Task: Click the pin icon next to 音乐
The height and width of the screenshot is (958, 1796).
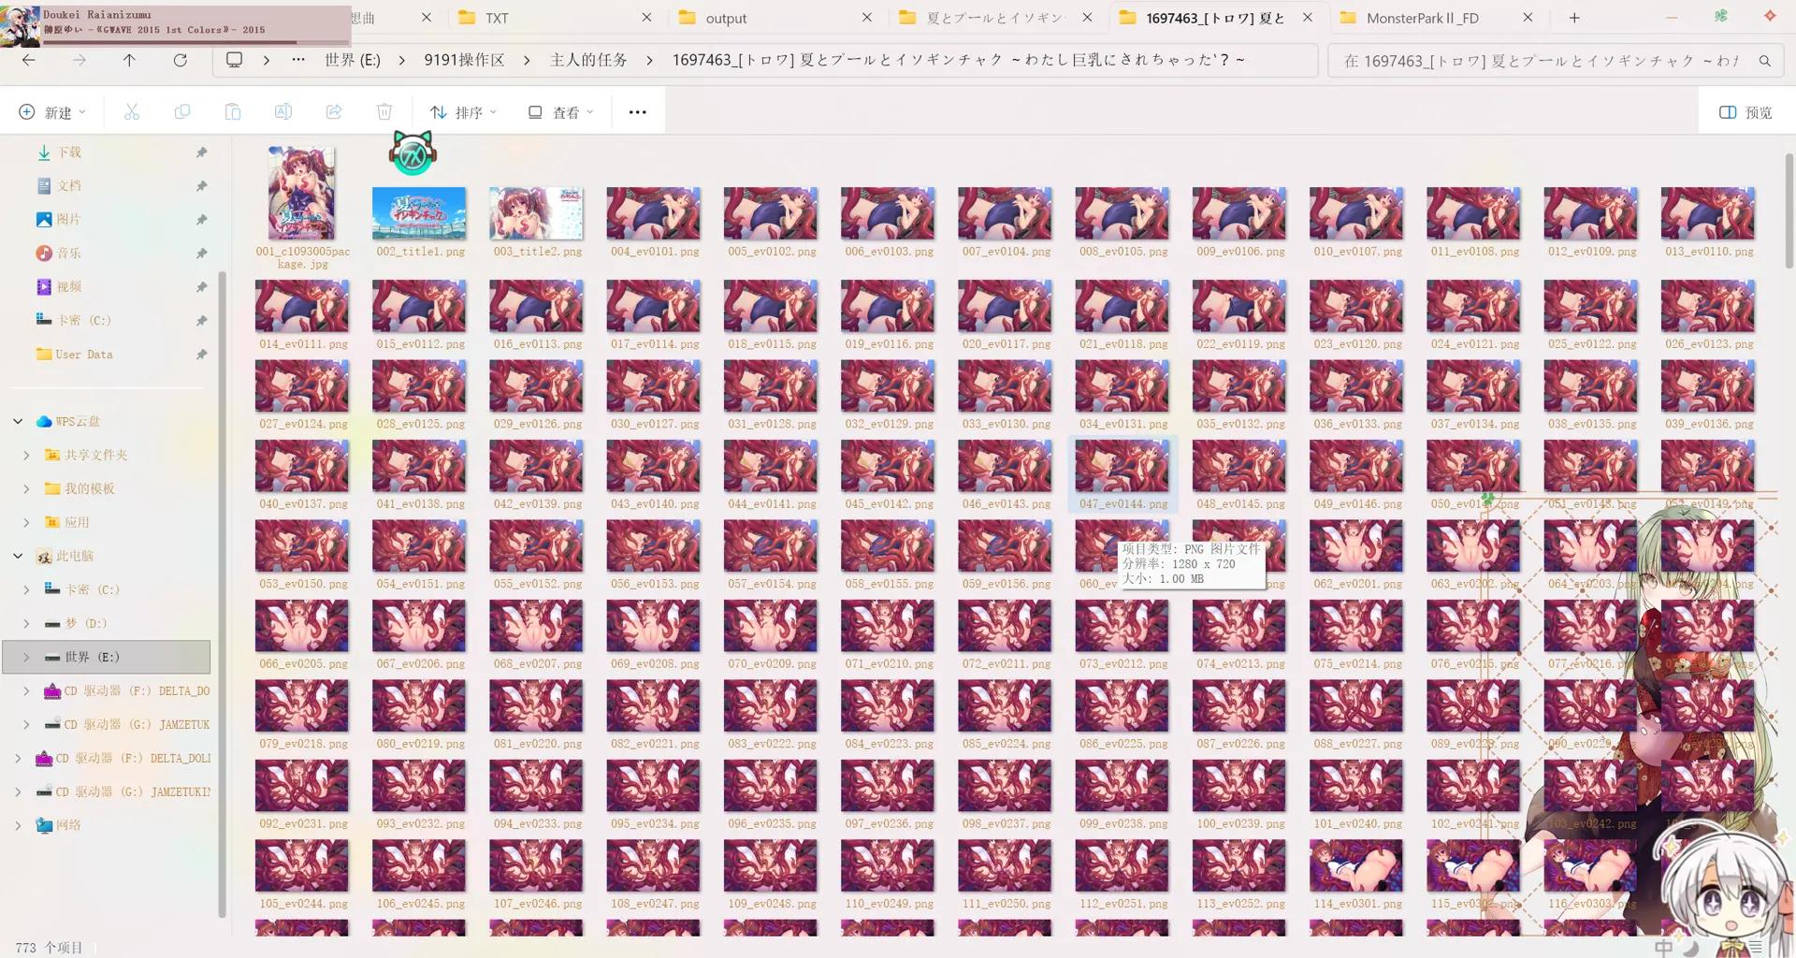Action: pyautogui.click(x=201, y=254)
